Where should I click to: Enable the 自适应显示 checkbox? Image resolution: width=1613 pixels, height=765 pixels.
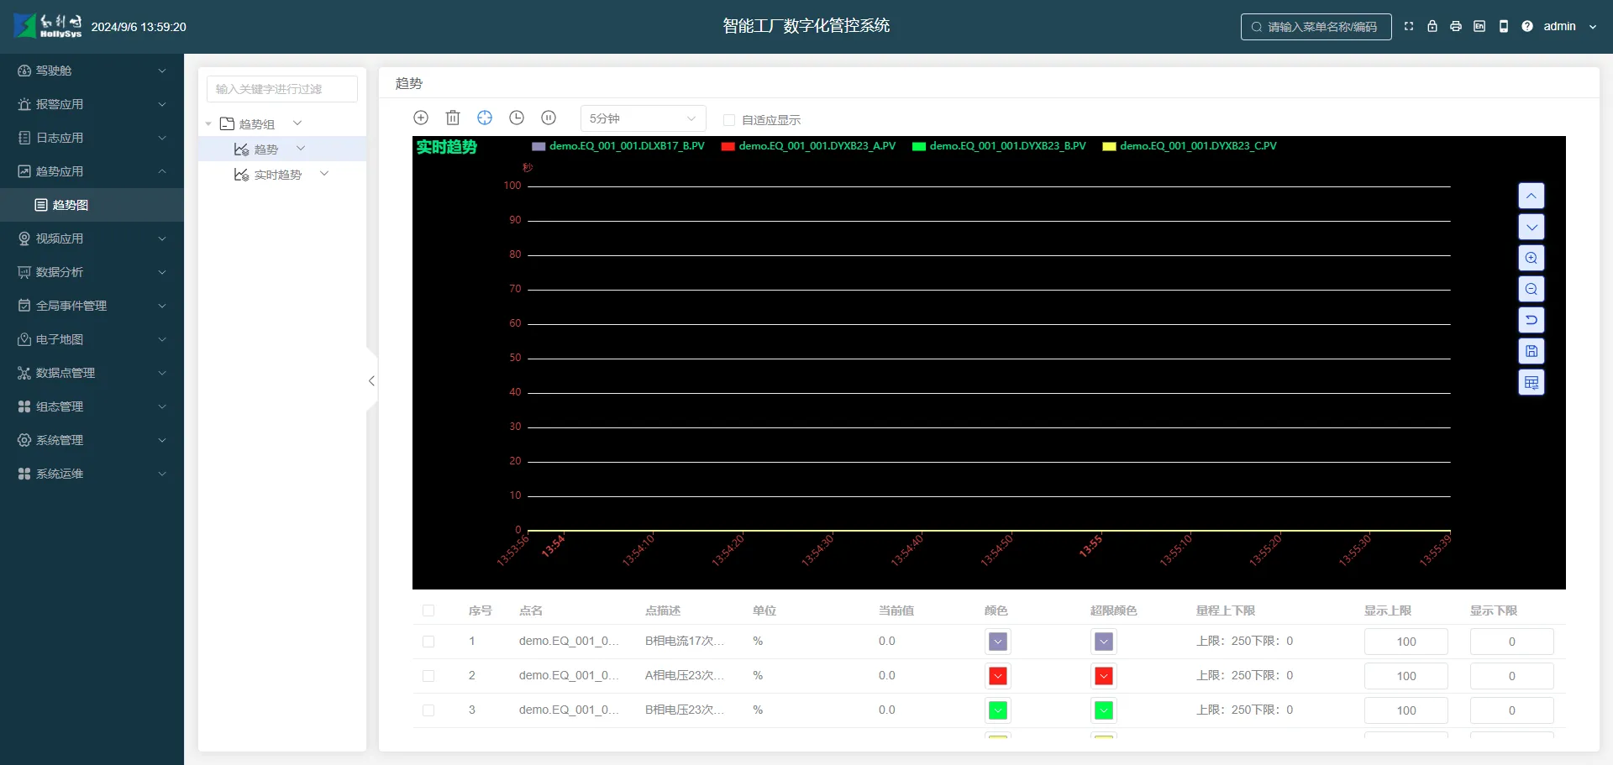point(729,120)
